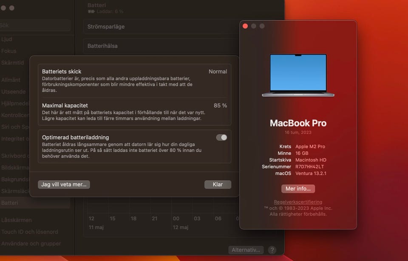
Task: Click the 11 maj chart date label
Action: pos(96,227)
